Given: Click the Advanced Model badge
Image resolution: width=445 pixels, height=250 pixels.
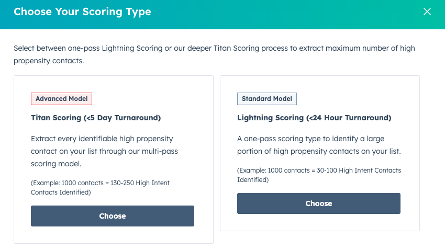Looking at the screenshot, I should click(x=62, y=99).
